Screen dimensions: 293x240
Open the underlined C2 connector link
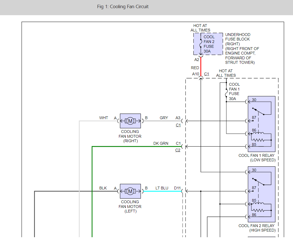point(178,150)
